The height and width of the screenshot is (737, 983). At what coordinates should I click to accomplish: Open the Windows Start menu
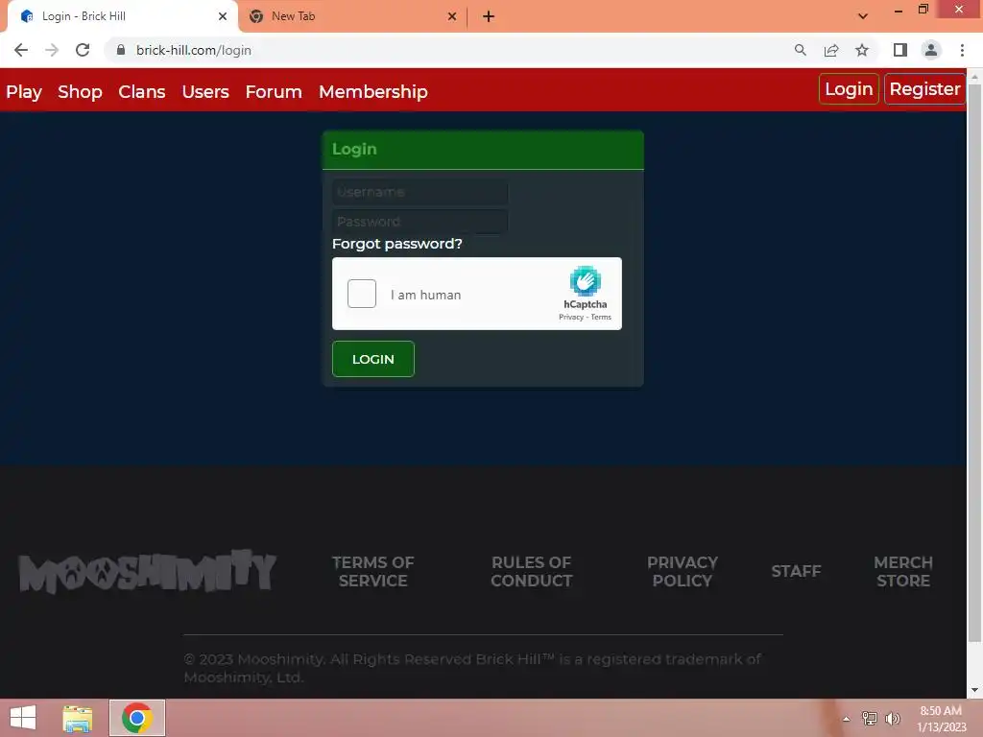click(23, 718)
